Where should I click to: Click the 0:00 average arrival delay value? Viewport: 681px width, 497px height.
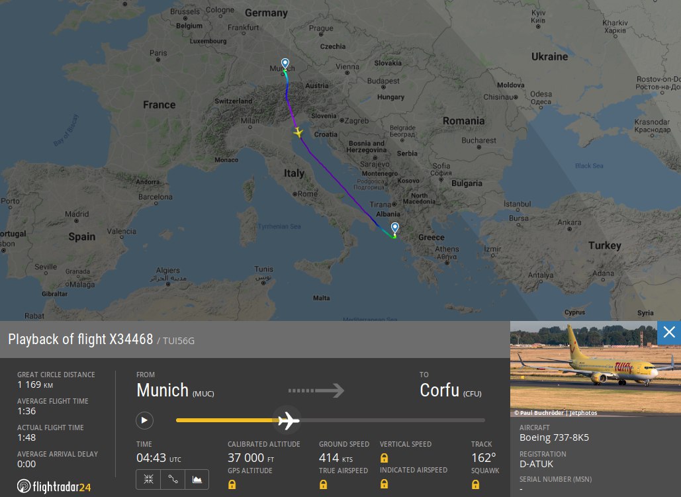(x=26, y=464)
